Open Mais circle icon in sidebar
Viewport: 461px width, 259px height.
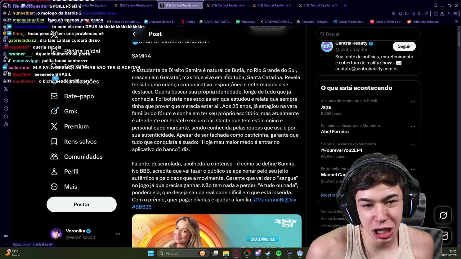pyautogui.click(x=54, y=187)
